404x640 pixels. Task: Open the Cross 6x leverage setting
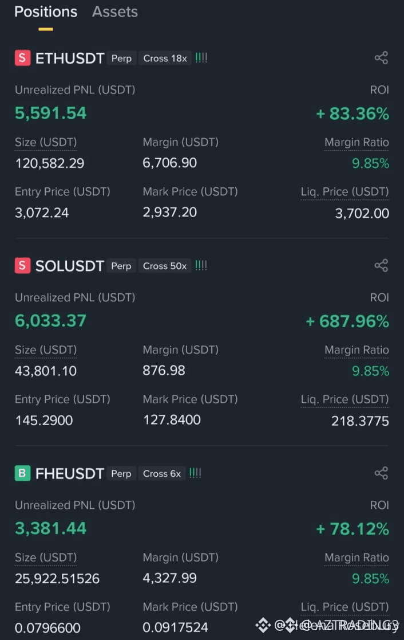[162, 474]
